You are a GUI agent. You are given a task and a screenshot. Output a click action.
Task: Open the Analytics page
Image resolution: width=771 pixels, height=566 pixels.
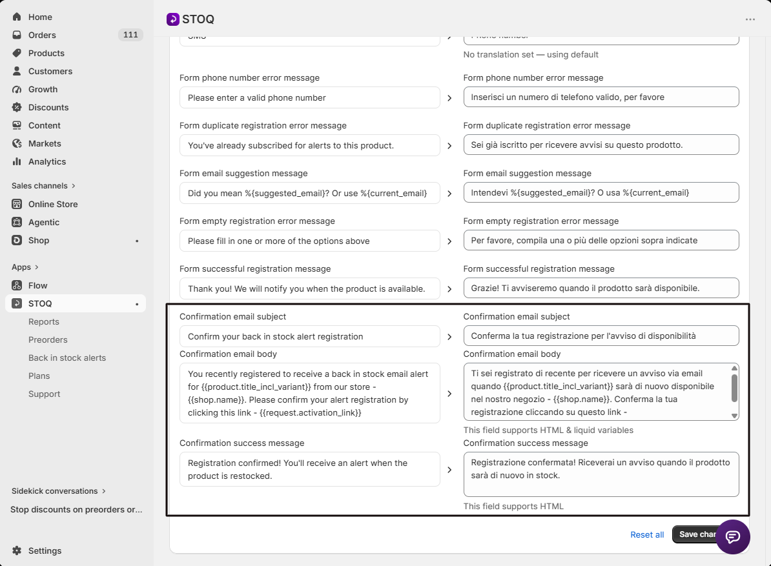pos(46,161)
